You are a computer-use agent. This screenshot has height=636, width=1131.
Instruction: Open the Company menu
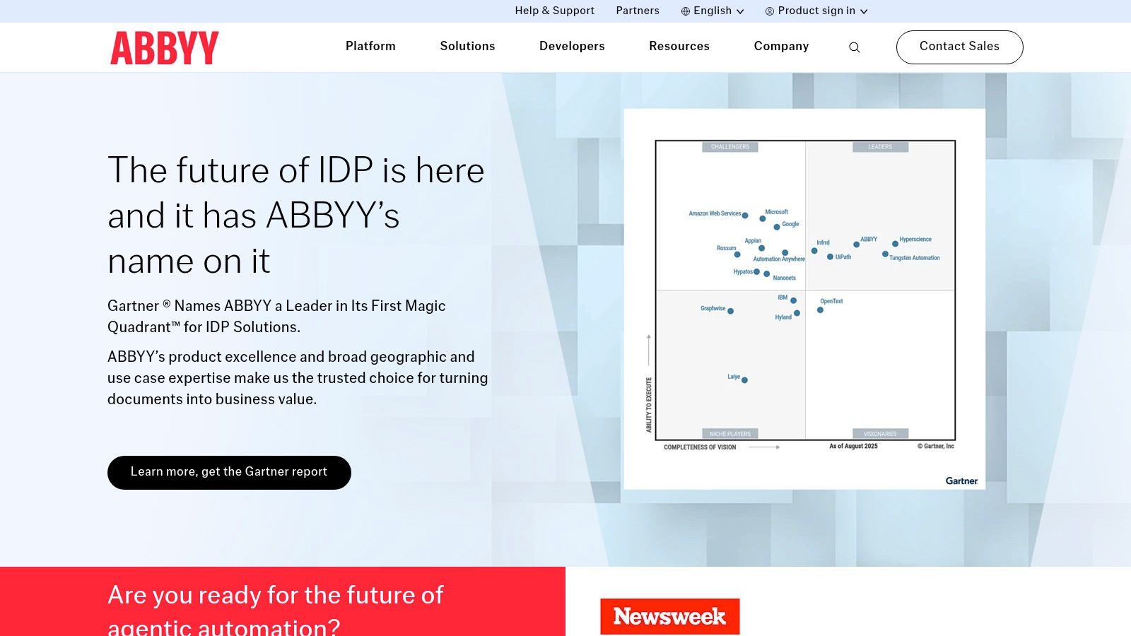pos(781,46)
